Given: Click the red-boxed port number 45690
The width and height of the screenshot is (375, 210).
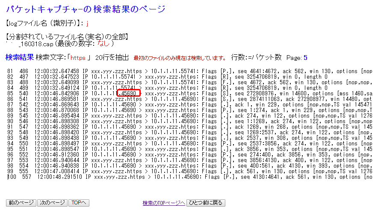Looking at the screenshot, I should click(128, 92).
